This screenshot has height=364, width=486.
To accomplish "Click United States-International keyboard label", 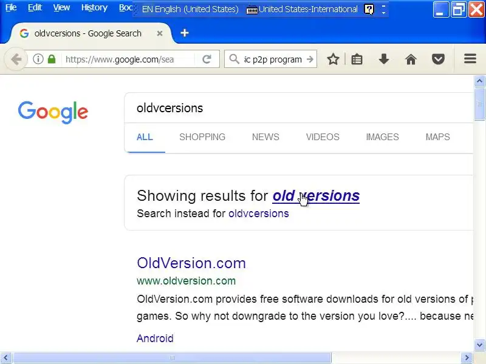I will 308,9.
